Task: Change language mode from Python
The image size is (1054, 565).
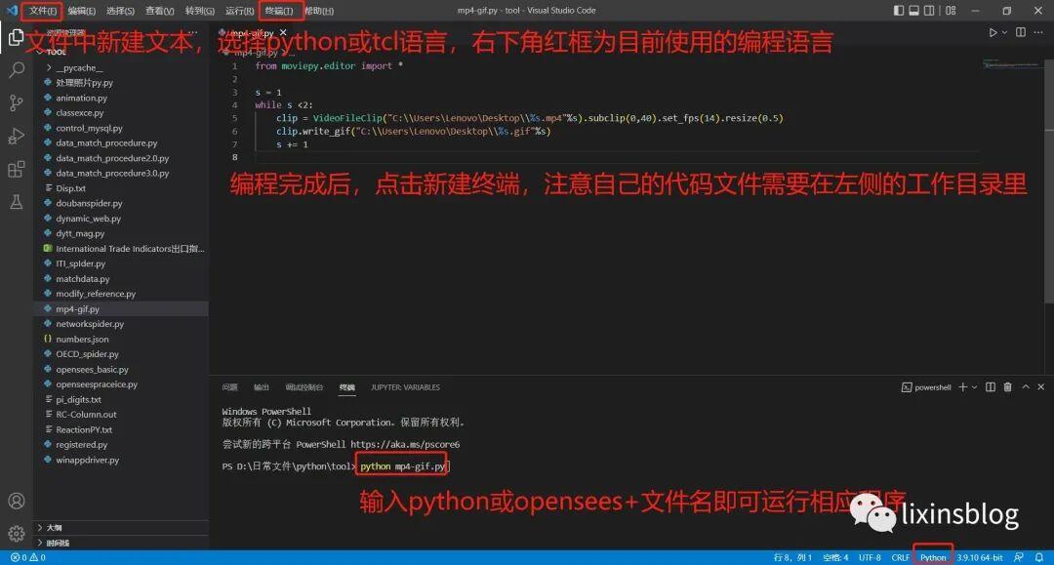Action: 933,557
